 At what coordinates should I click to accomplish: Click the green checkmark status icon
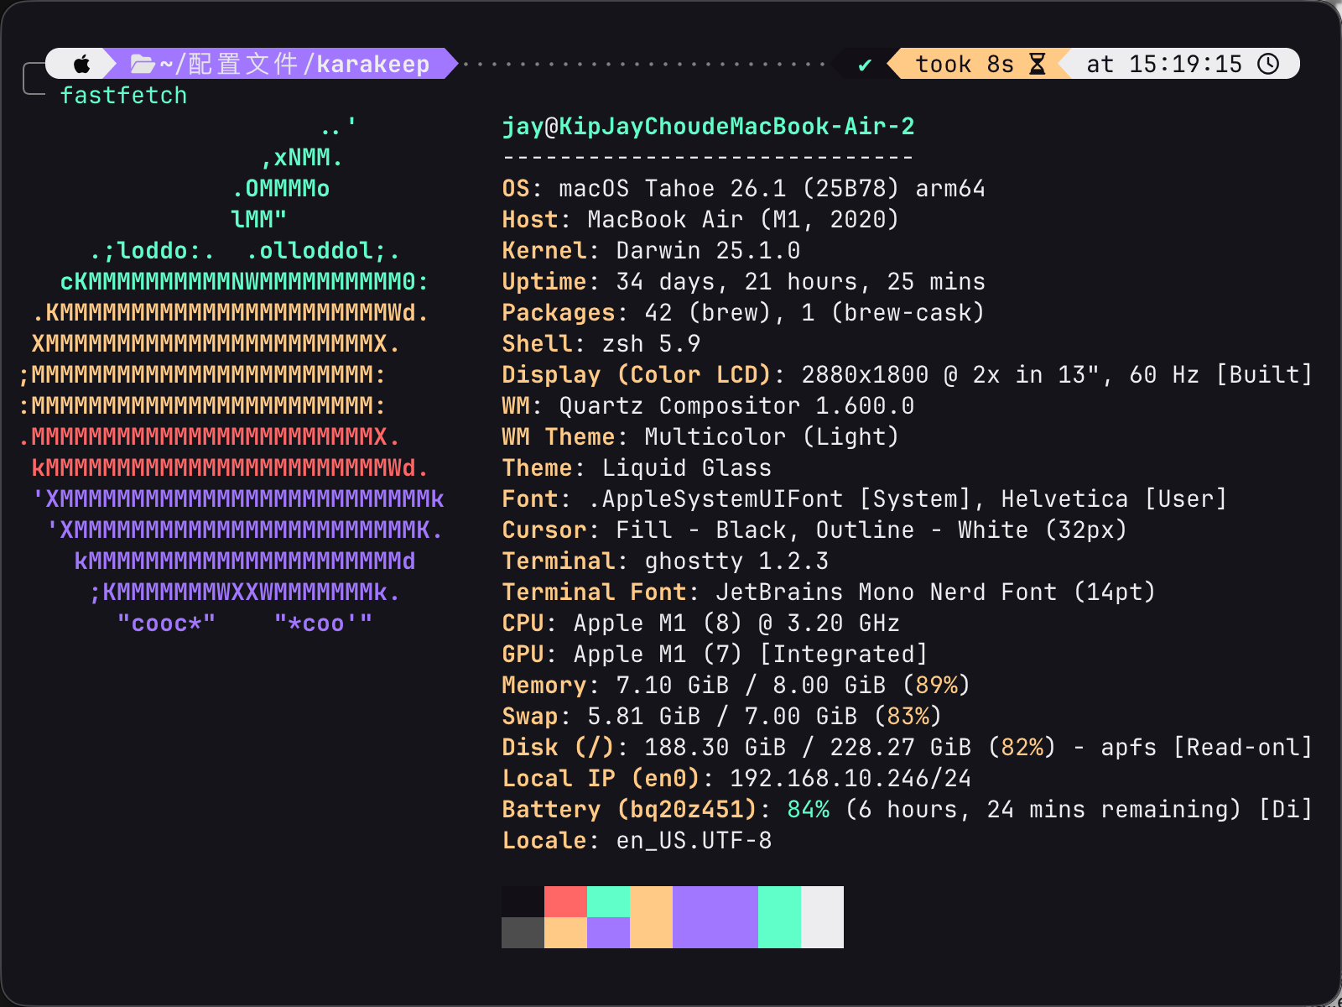(865, 65)
